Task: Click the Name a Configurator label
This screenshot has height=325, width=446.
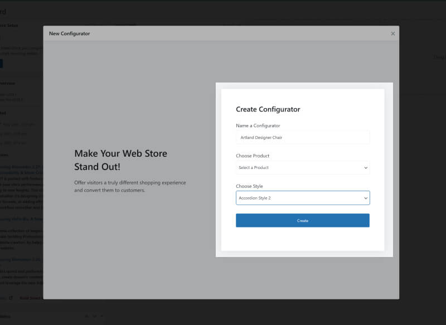Action: tap(258, 125)
